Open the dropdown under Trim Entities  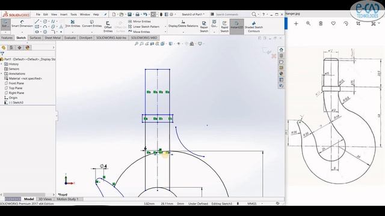tap(72, 32)
